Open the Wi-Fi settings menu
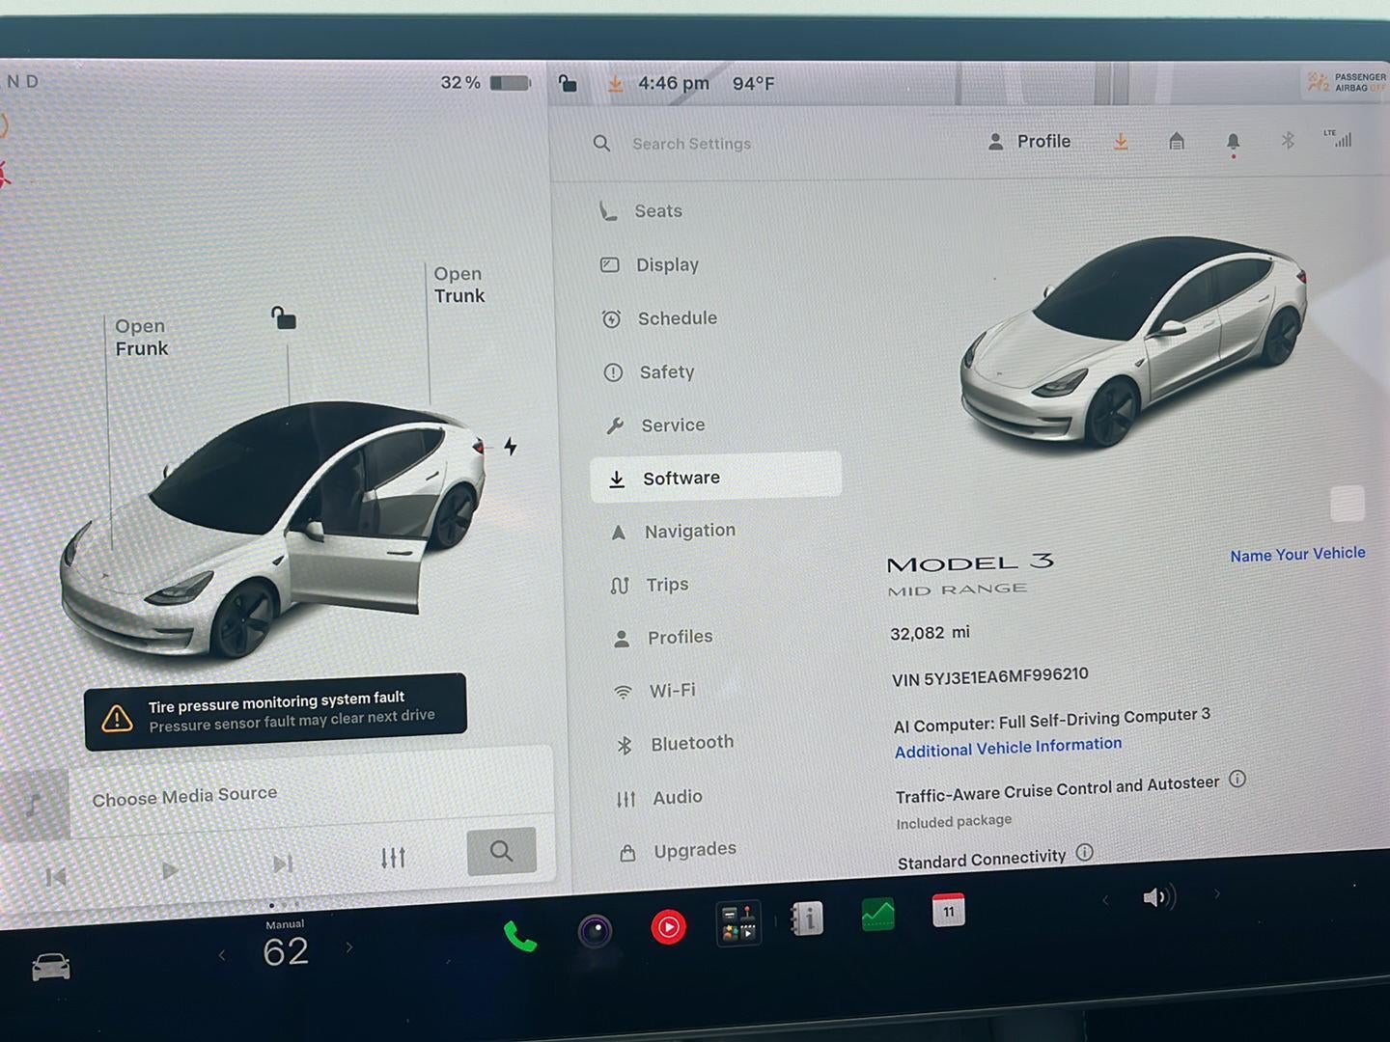Viewport: 1390px width, 1042px height. tap(654, 691)
